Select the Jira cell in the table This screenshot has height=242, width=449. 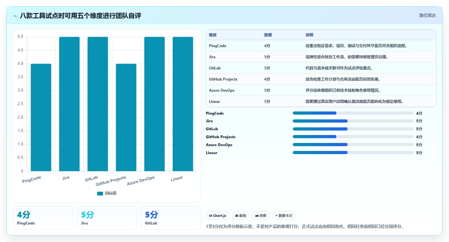tap(212, 57)
